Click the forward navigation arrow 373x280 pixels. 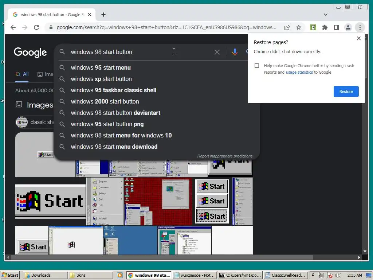click(25, 27)
